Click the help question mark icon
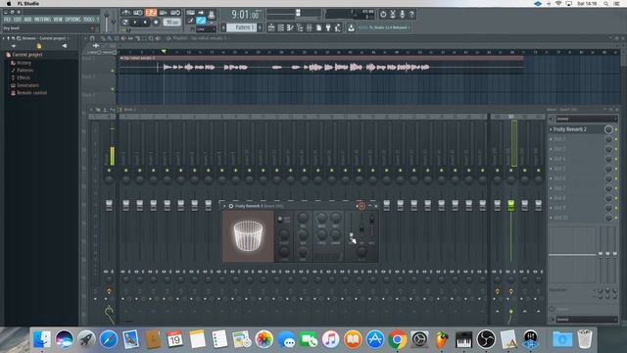Viewport: 627px width, 353px height. [x=411, y=15]
